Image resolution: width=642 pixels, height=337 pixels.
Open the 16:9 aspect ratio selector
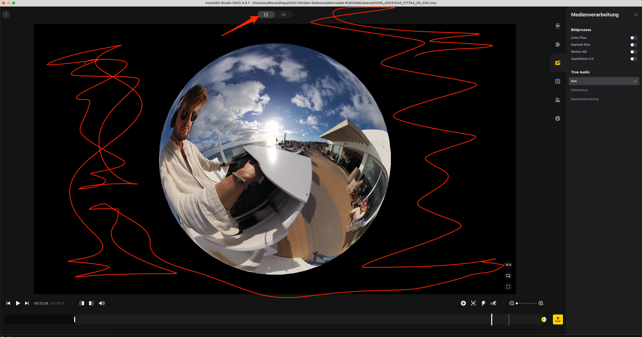508,265
